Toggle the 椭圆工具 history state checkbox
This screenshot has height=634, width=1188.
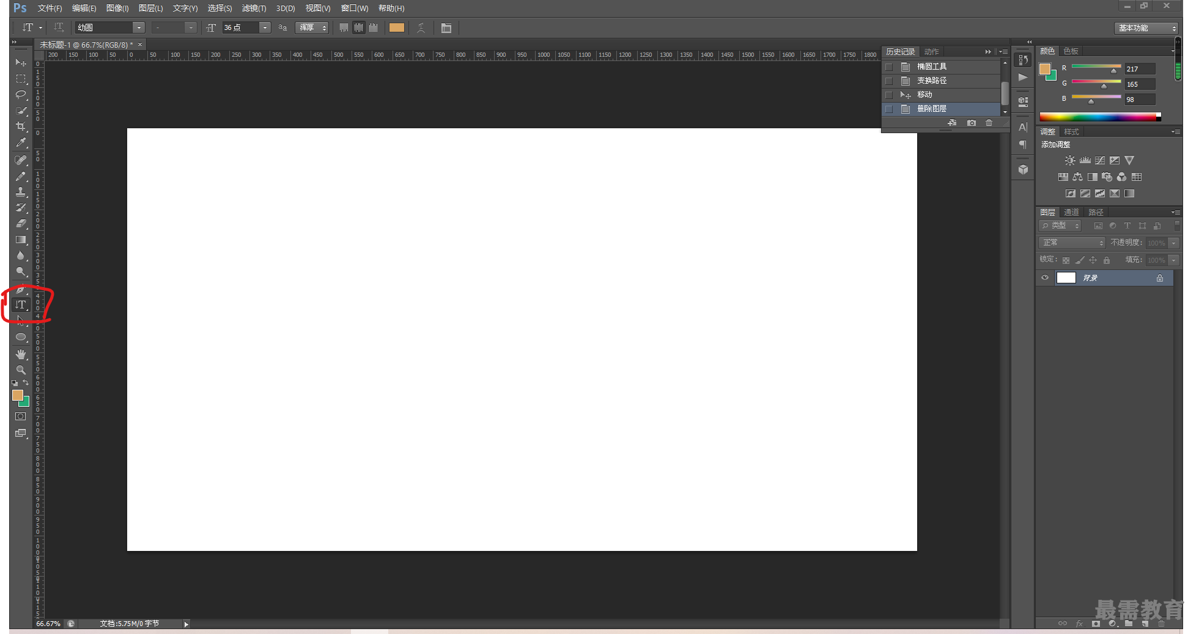point(889,67)
